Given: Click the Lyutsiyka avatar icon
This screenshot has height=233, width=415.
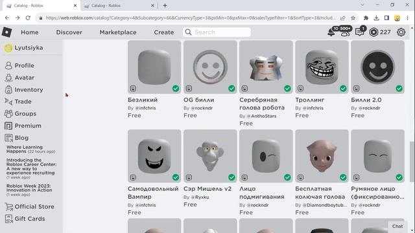Looking at the screenshot, I should [8, 48].
